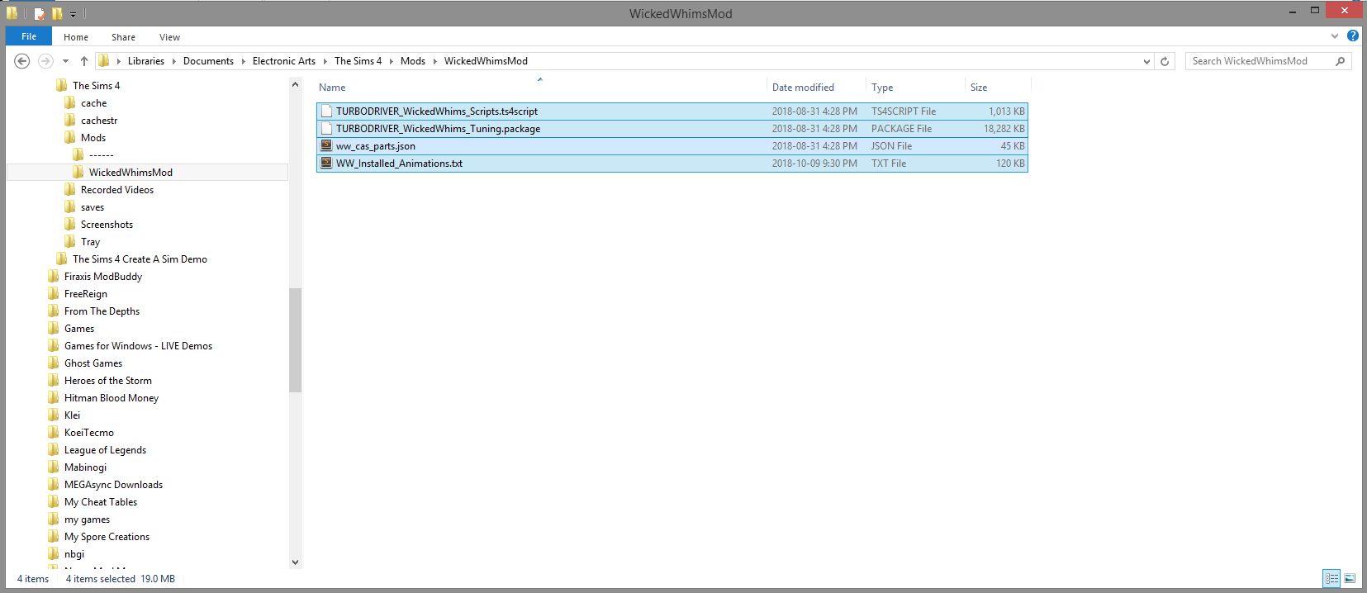
Task: Sort files by Date modified column
Action: [x=803, y=88]
